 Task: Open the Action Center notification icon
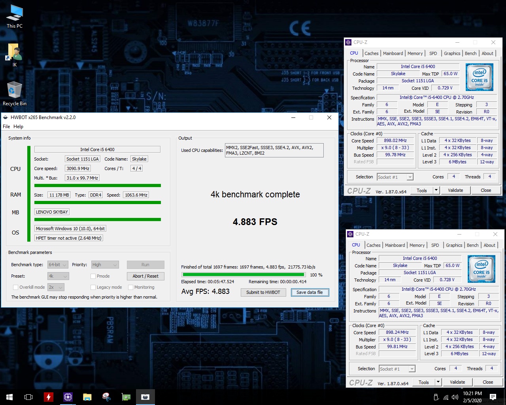pos(493,397)
